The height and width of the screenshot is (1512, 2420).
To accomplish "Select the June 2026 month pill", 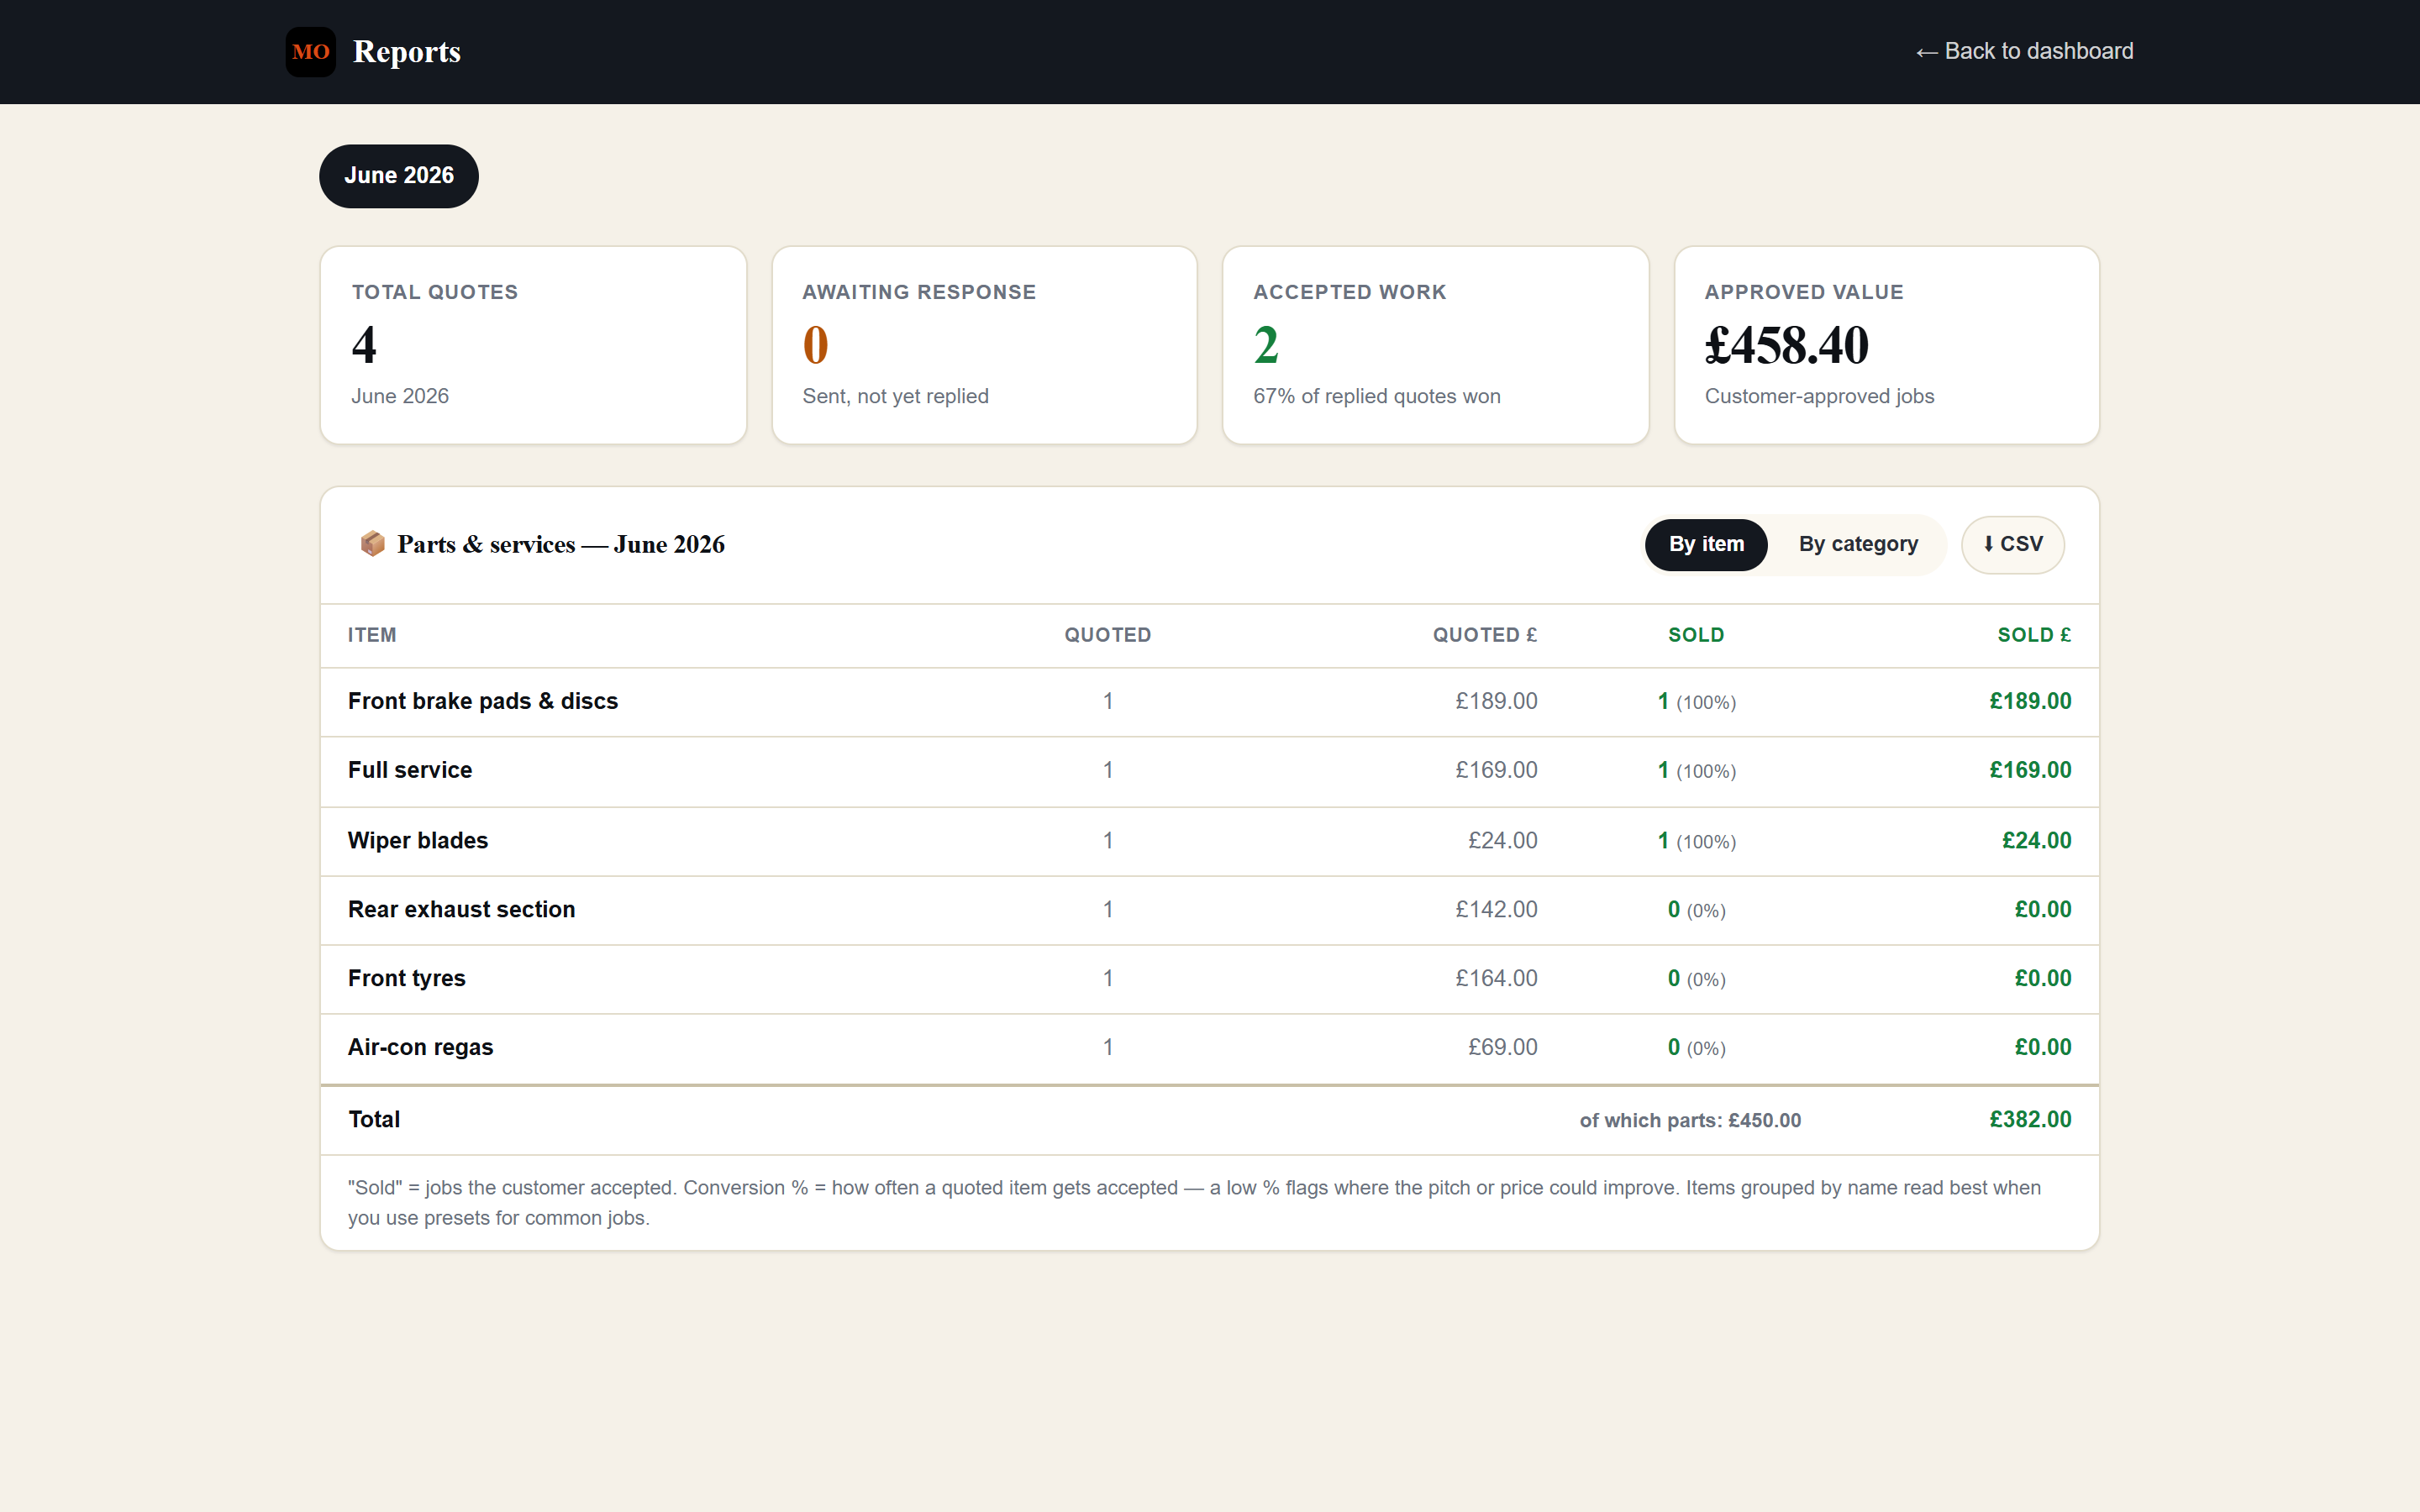I will (x=399, y=176).
